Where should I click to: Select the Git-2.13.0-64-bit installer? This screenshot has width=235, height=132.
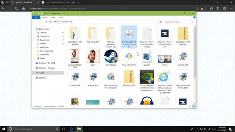pos(129,58)
